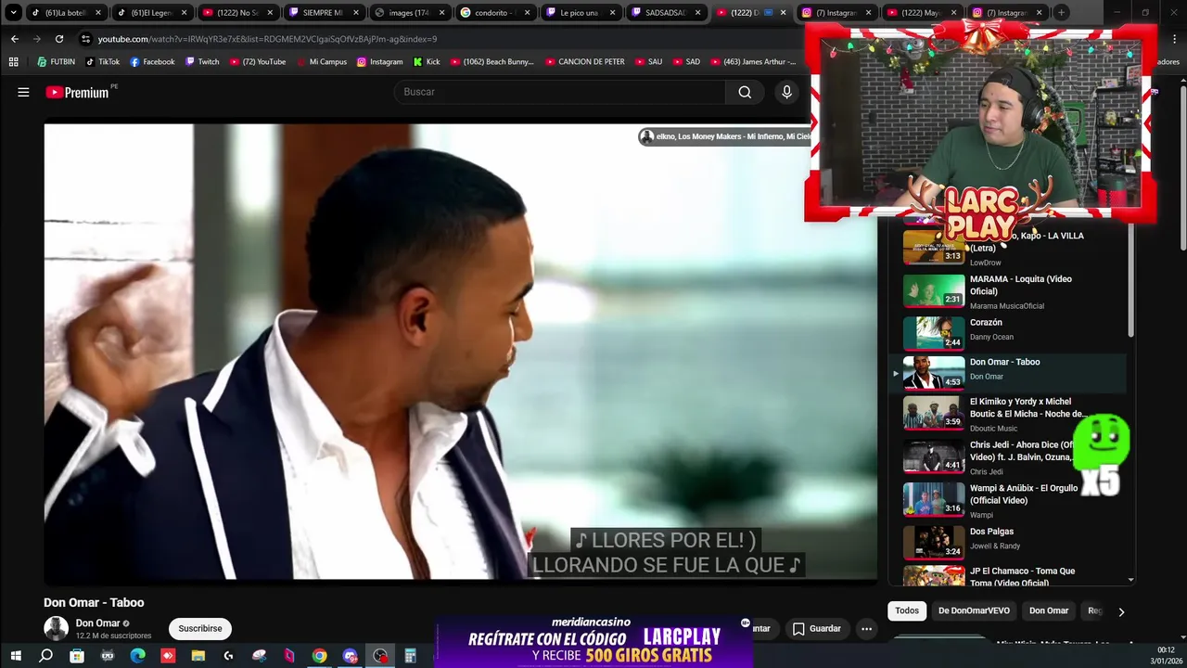
Task: Open the FUTBIN bookmark
Action: click(x=57, y=62)
